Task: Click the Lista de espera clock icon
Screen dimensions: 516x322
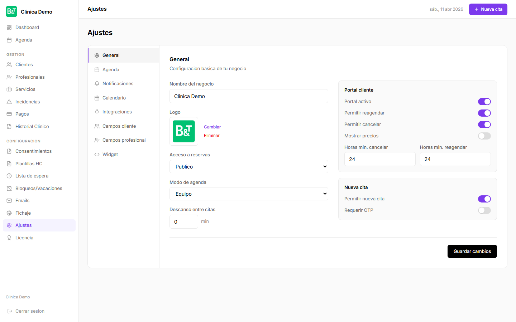Action: pos(9,176)
